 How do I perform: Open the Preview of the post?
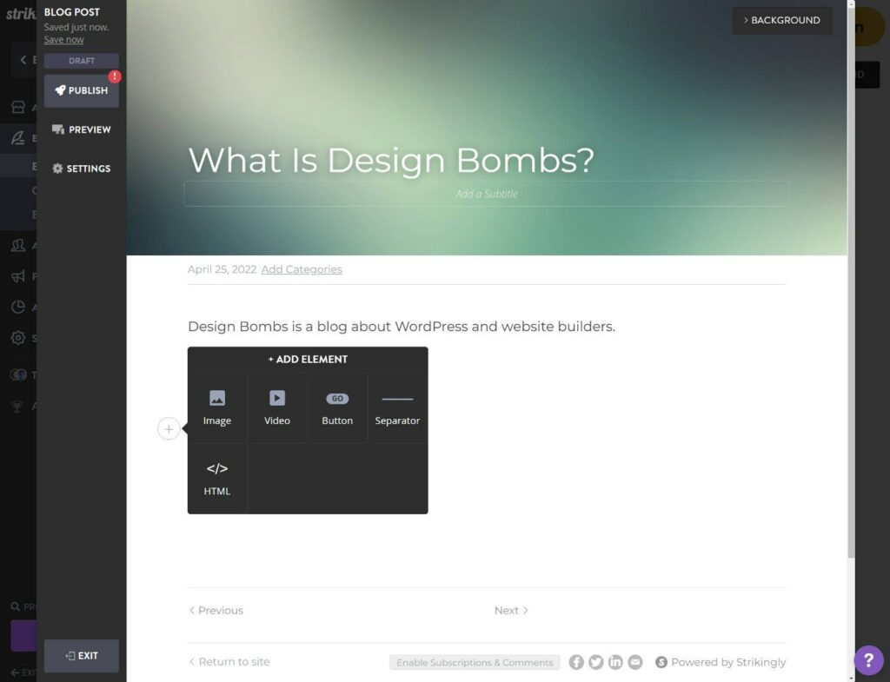click(82, 129)
